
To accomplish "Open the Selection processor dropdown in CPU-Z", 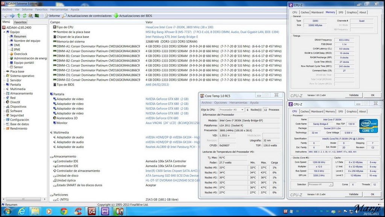I will [320, 184].
